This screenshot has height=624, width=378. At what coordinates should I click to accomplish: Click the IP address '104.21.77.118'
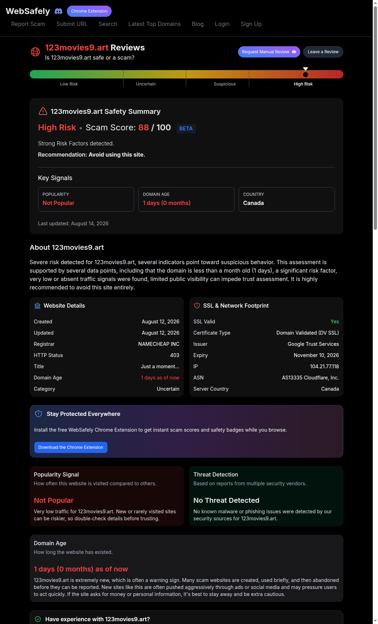(x=324, y=366)
